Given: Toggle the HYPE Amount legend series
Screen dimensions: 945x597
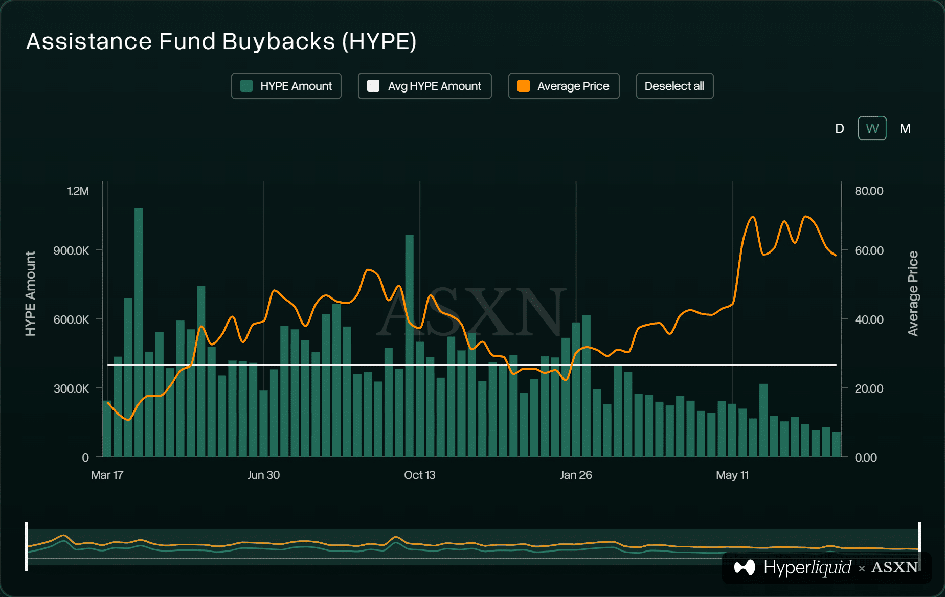Looking at the screenshot, I should 286,86.
